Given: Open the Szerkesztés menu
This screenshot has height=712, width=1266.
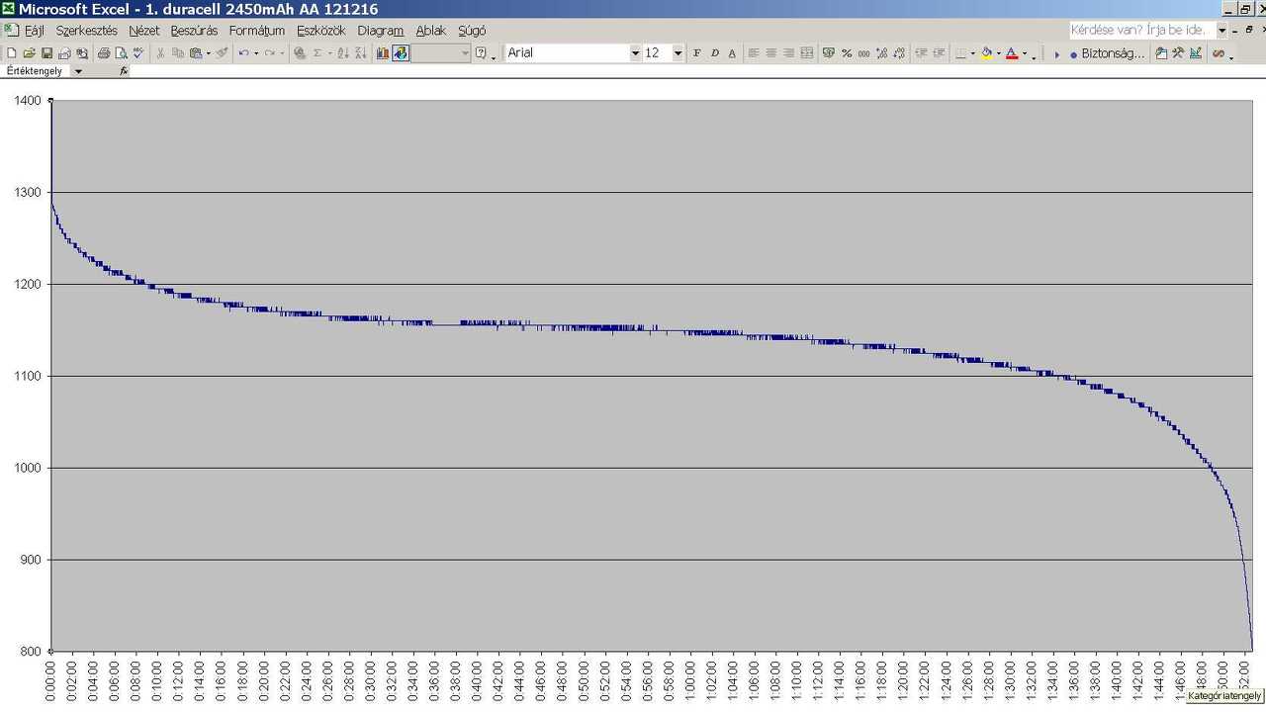Looking at the screenshot, I should (86, 31).
